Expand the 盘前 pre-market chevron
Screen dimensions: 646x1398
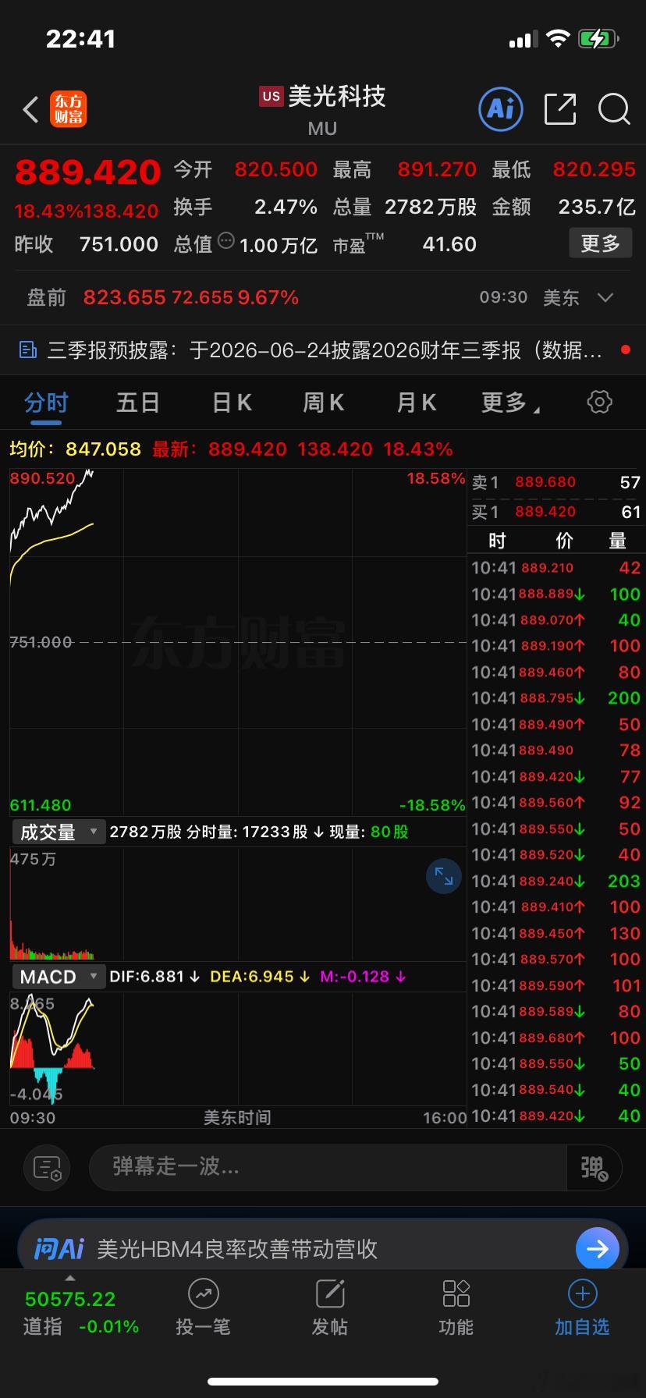[x=605, y=297]
